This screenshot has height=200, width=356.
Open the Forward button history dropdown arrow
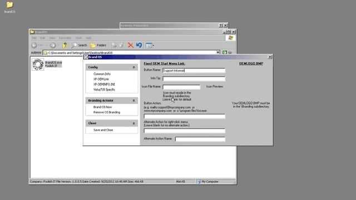(58, 46)
